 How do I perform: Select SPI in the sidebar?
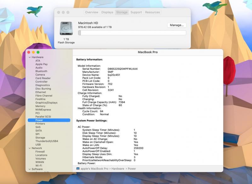(37, 134)
